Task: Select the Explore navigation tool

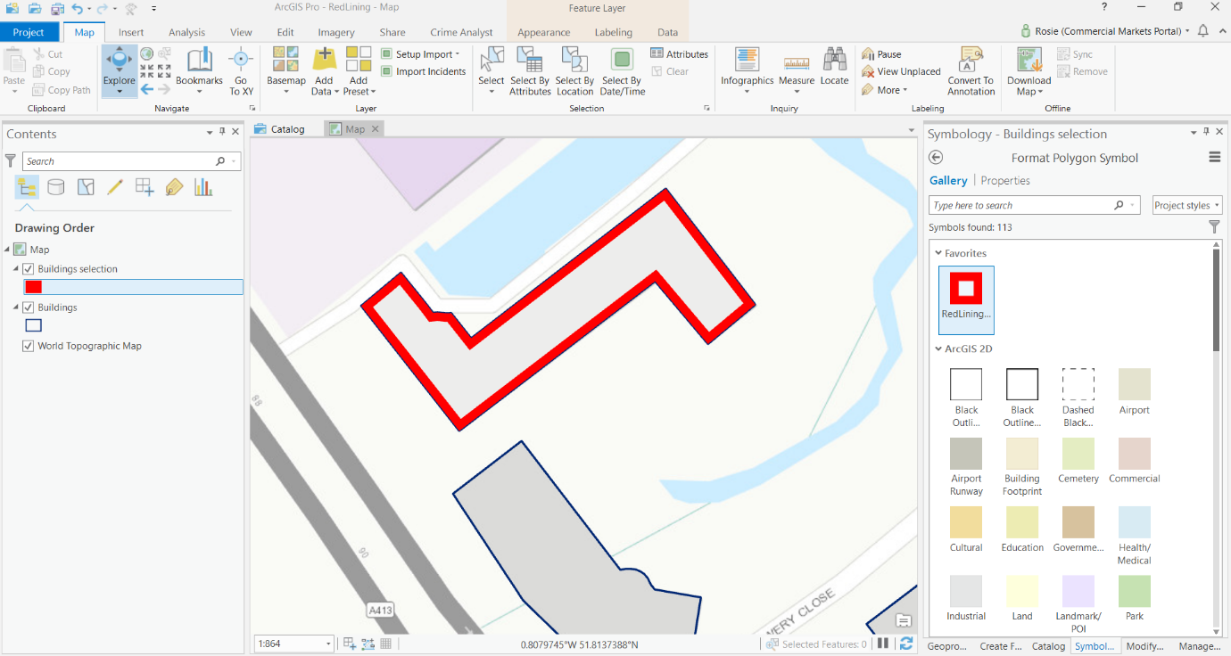Action: pos(119,71)
